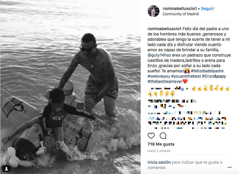Viewport: 239px width, 174px height.
Task: Open the #thebestteamever hashtag
Action: pos(165,81)
